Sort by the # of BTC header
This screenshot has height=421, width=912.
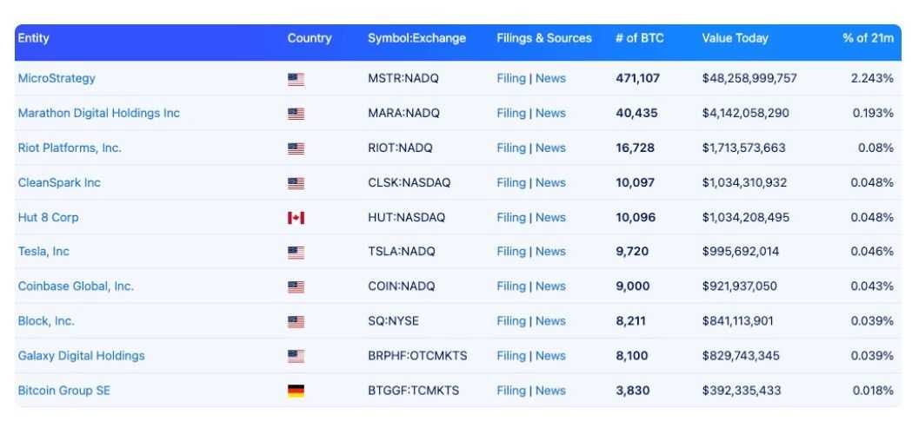click(639, 38)
